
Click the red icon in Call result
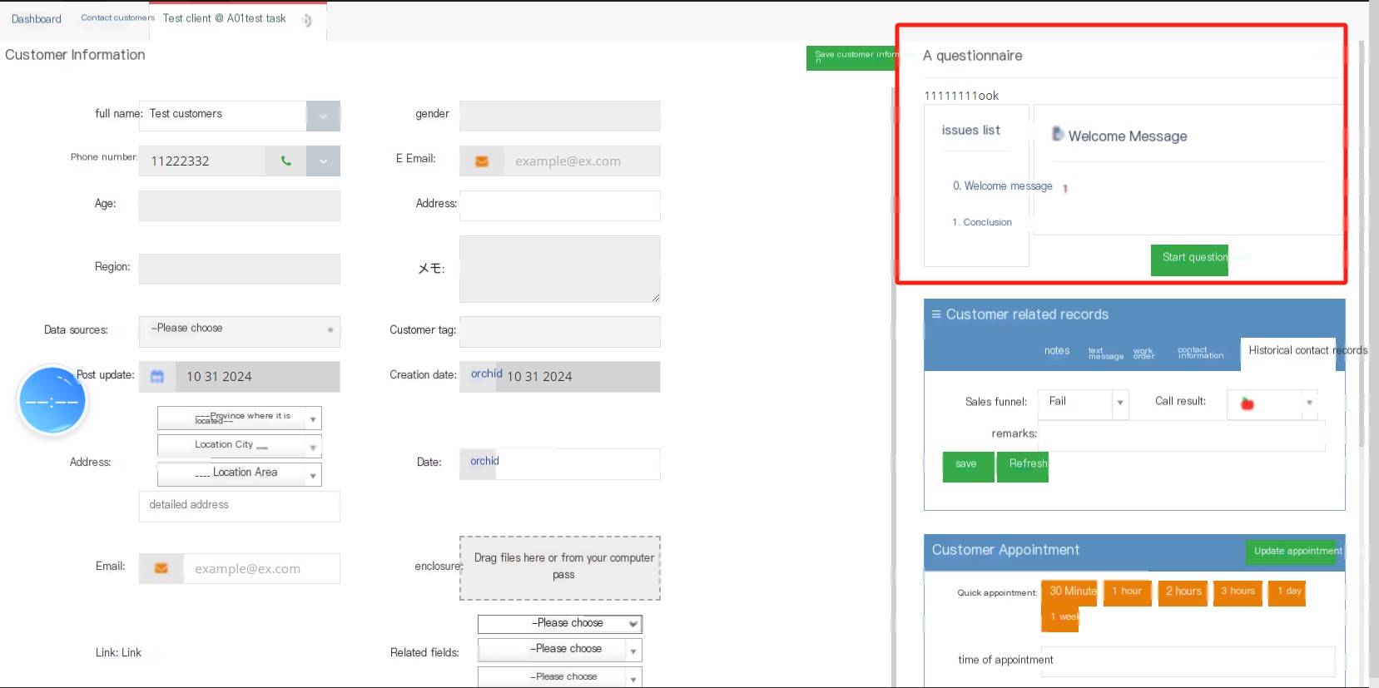[x=1247, y=403]
